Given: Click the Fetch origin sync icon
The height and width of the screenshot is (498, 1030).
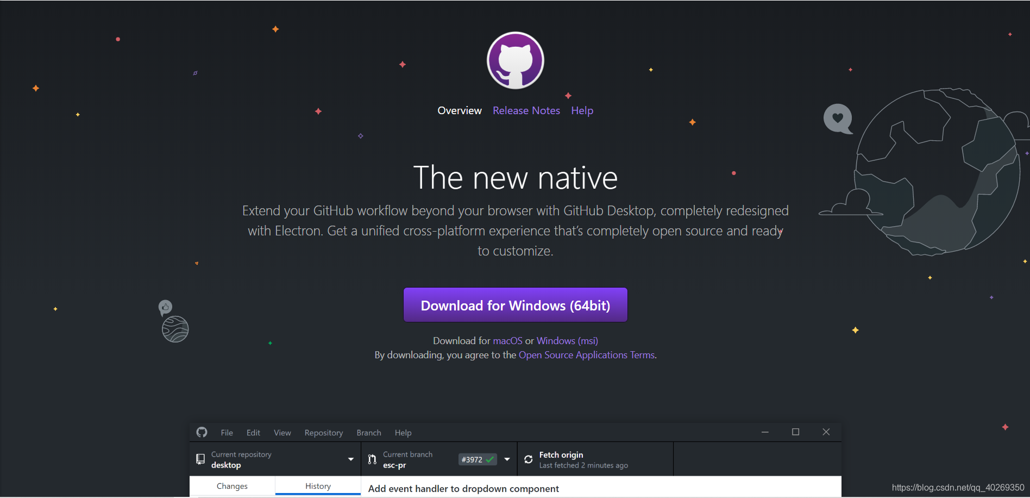Looking at the screenshot, I should (528, 459).
